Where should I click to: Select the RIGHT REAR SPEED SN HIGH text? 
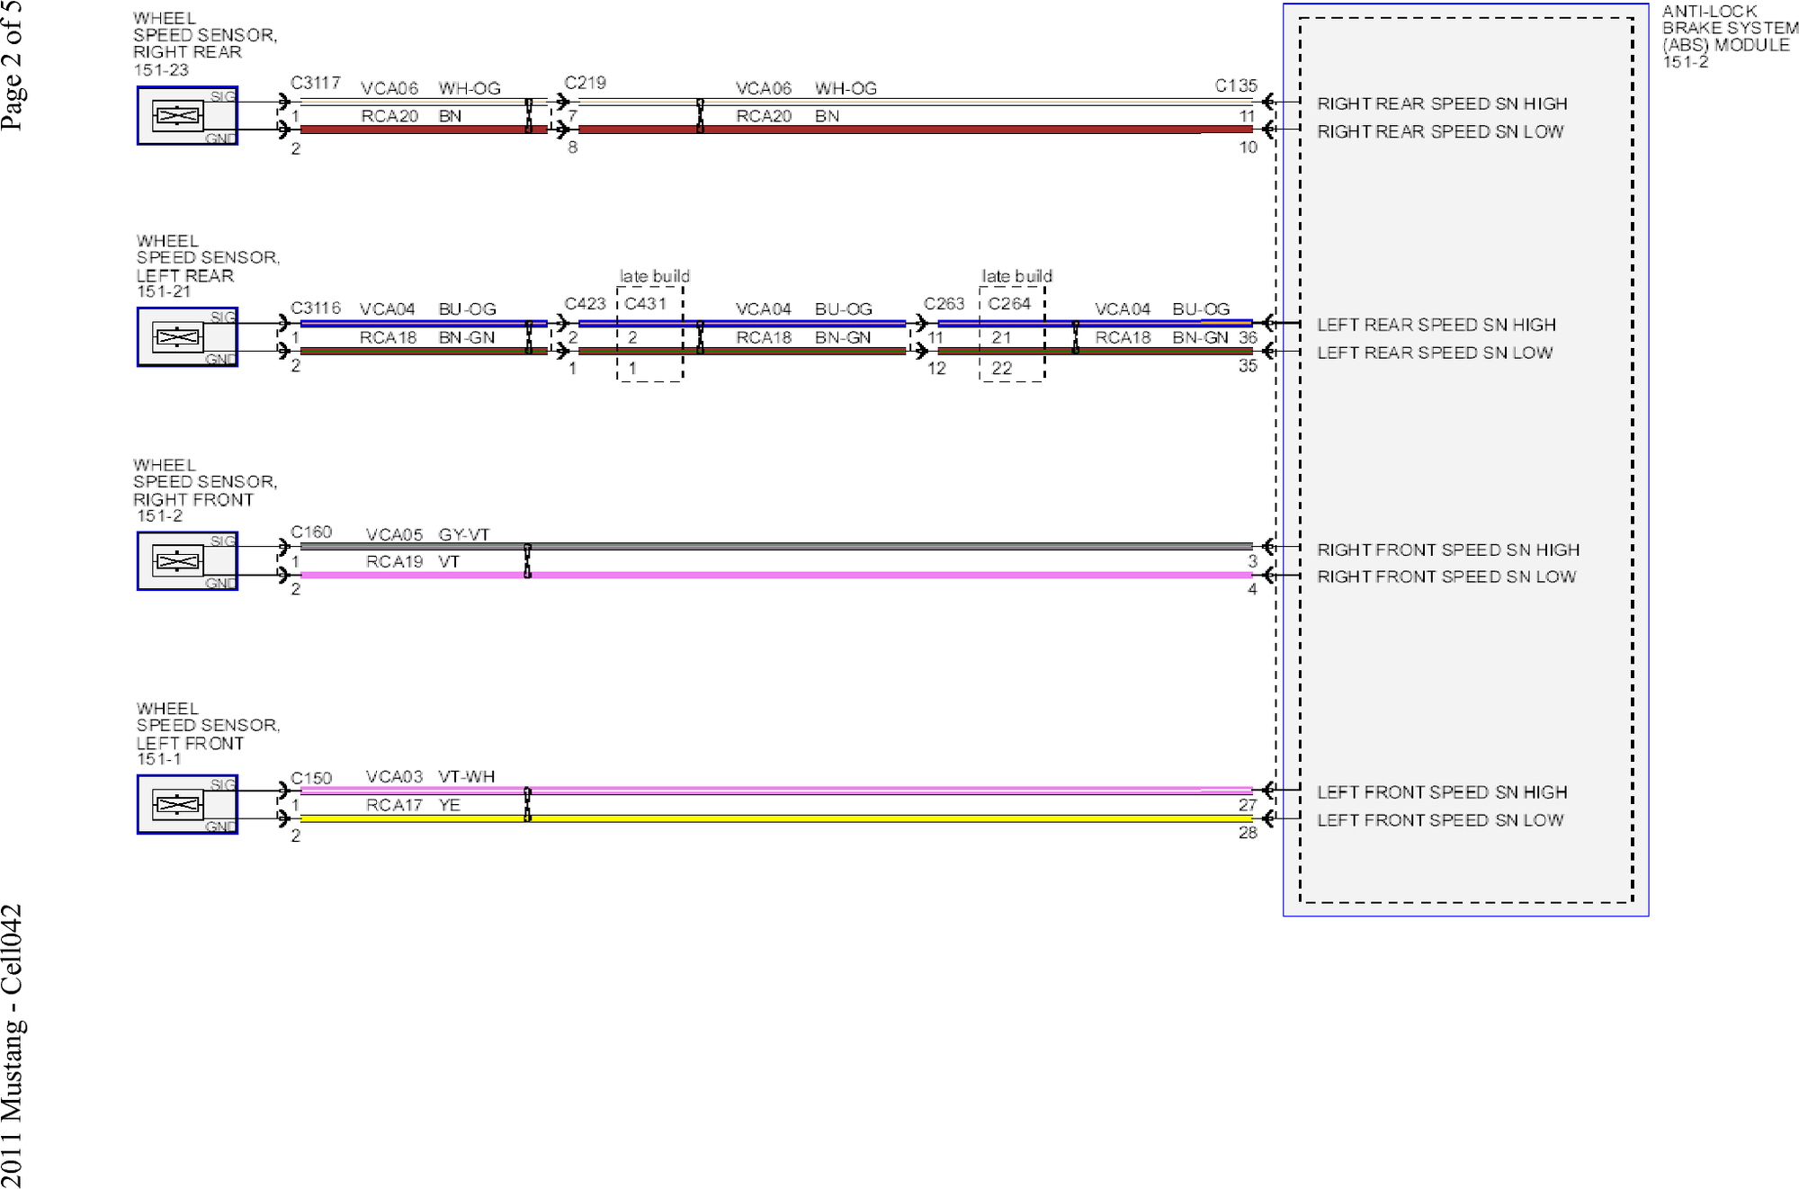pyautogui.click(x=1442, y=103)
